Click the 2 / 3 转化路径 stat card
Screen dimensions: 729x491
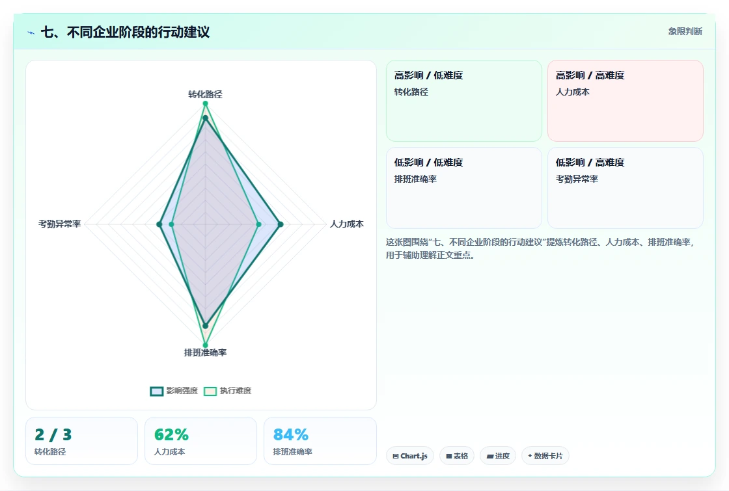82,441
